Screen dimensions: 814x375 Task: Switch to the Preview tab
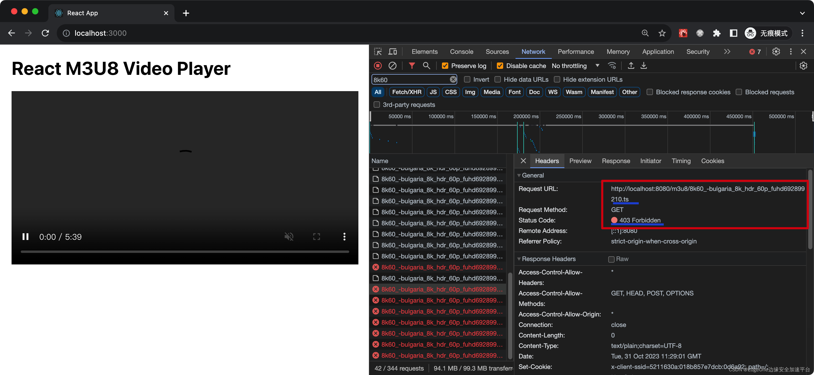click(580, 161)
